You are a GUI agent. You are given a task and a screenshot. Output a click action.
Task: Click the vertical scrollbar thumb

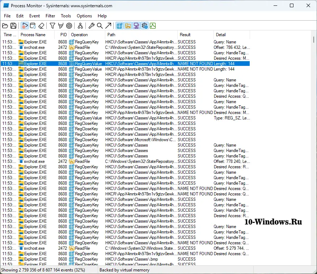pyautogui.click(x=314, y=39)
